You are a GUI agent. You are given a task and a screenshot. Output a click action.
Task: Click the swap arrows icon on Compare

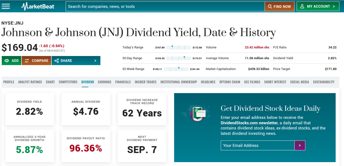point(27,61)
